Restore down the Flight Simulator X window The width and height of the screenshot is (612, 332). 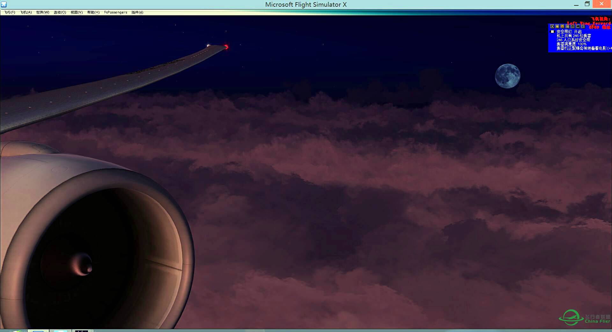pyautogui.click(x=587, y=4)
